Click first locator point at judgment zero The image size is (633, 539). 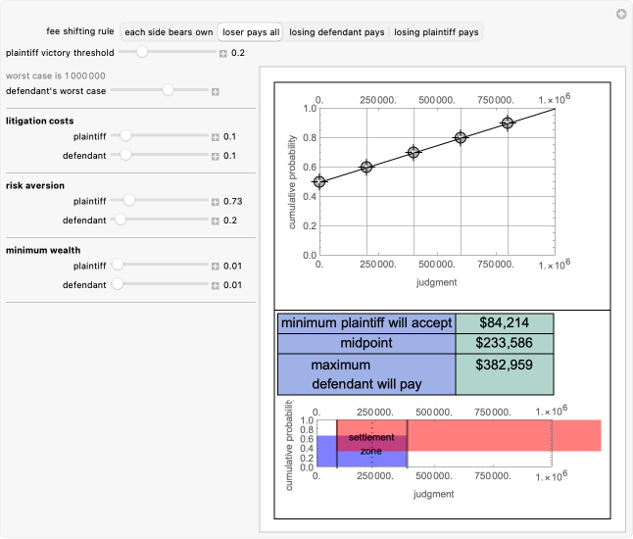319,182
